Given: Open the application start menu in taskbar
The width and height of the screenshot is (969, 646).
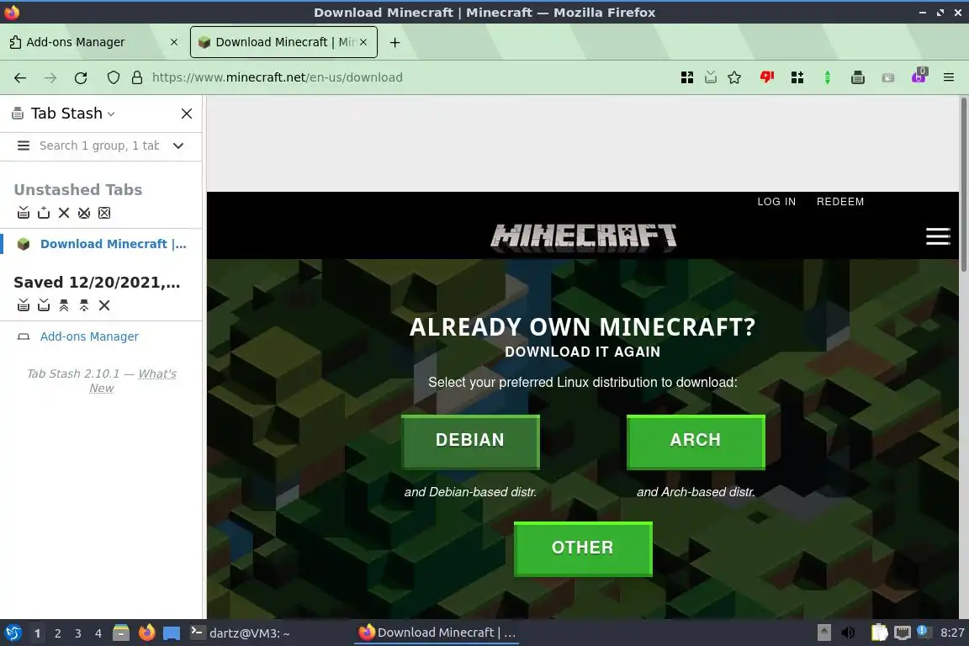Looking at the screenshot, I should [13, 633].
